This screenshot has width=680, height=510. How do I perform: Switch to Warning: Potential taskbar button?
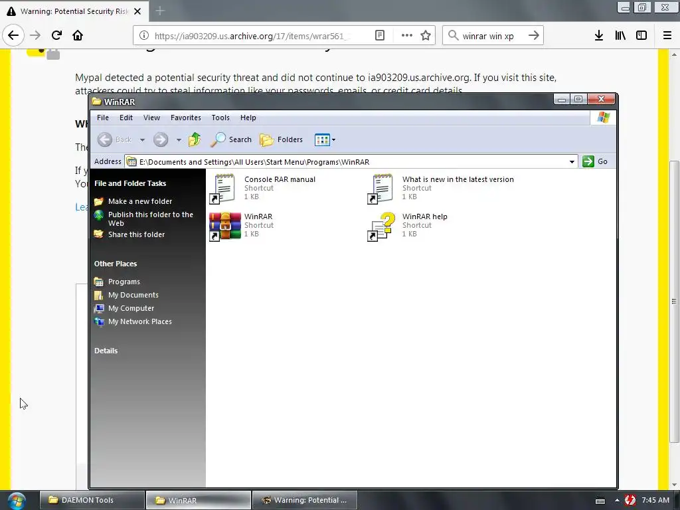tap(305, 500)
